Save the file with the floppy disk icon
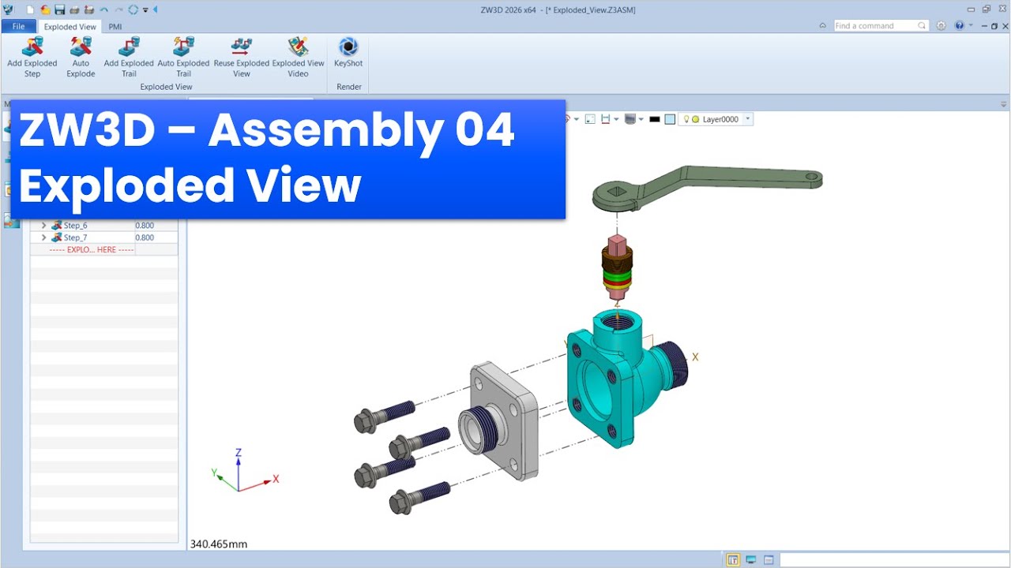Image resolution: width=1011 pixels, height=568 pixels. point(59,9)
